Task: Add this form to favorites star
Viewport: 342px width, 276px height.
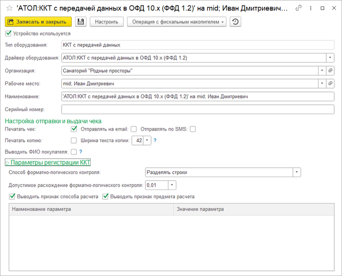Action: [9, 8]
